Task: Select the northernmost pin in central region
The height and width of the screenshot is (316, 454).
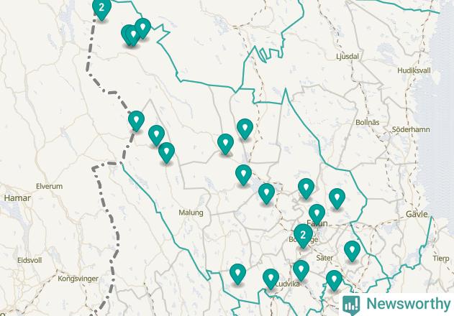Action: [245, 129]
